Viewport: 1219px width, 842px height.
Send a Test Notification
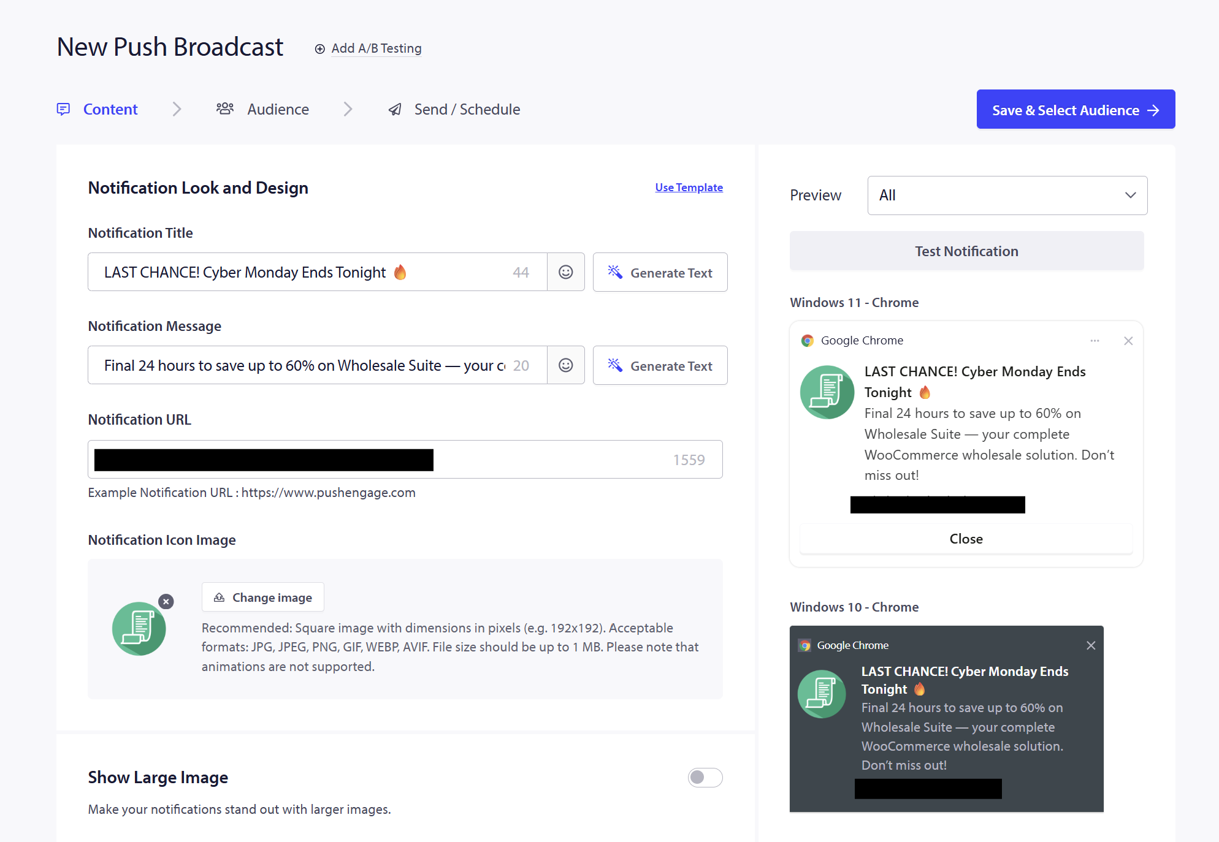[x=966, y=251]
